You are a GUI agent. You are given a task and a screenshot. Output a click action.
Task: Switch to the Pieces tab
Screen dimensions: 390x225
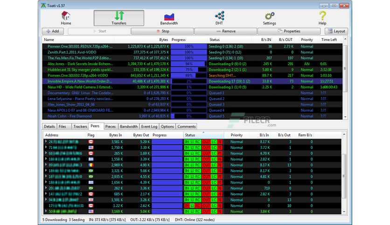[x=110, y=126]
